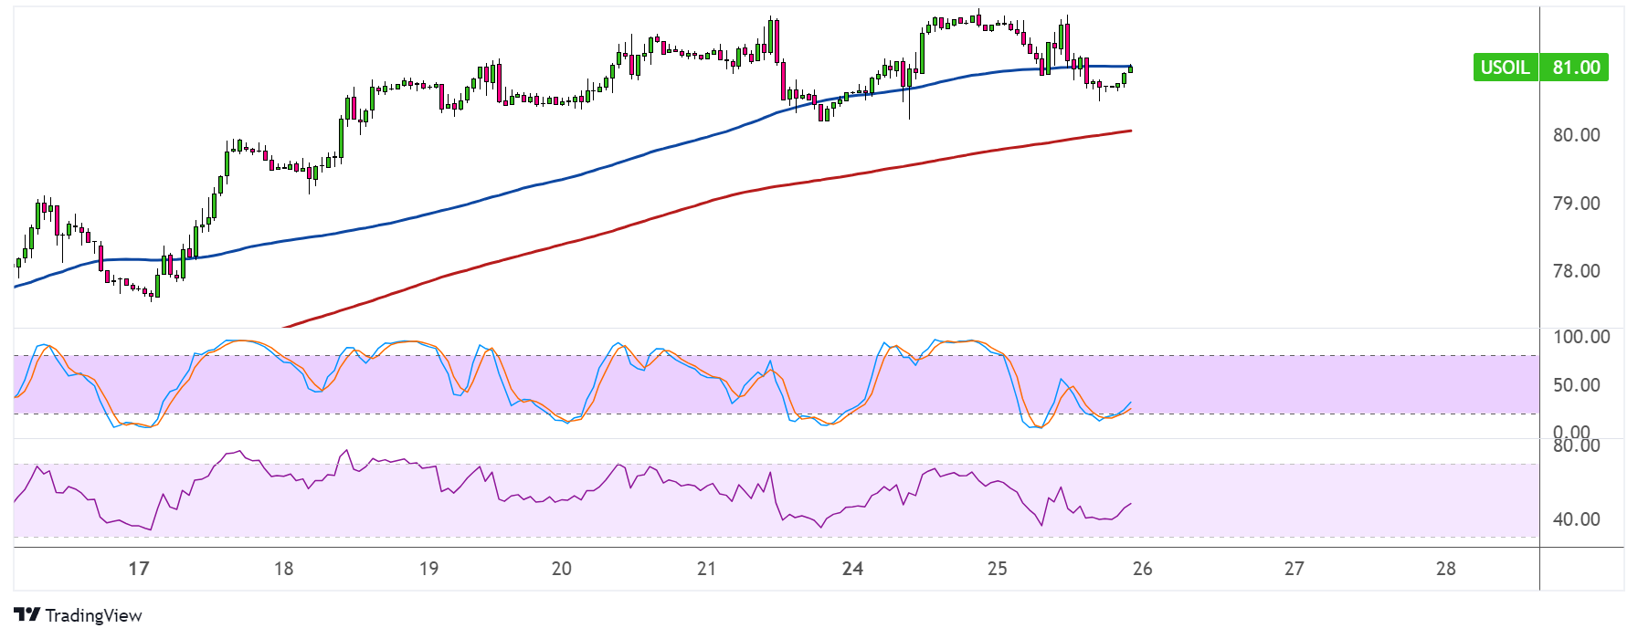Click the 50.00 stochastic axis label
1638x639 pixels.
[1576, 385]
